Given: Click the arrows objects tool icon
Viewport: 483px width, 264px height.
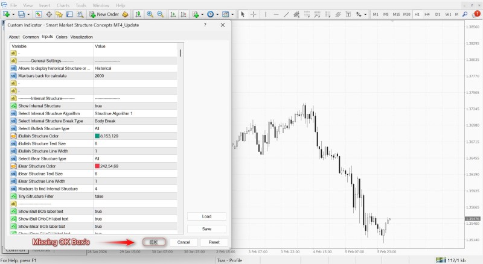Looking at the screenshot, I should [359, 14].
